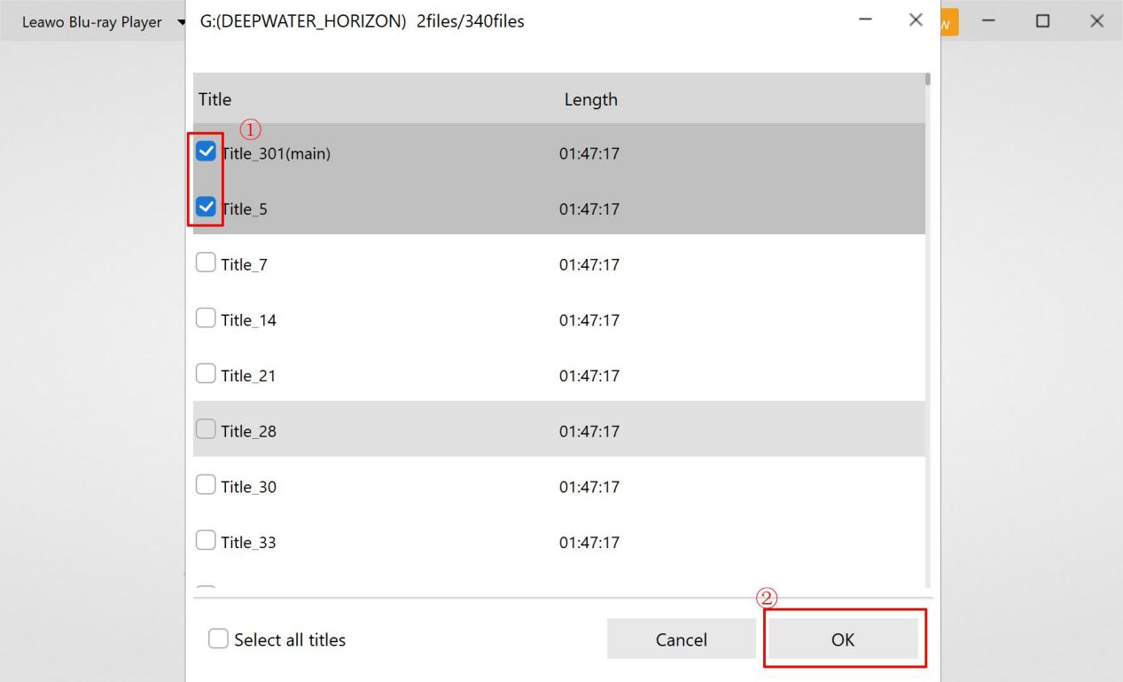Maximize the main Leawo player window
This screenshot has height=682, width=1123.
click(x=1043, y=21)
